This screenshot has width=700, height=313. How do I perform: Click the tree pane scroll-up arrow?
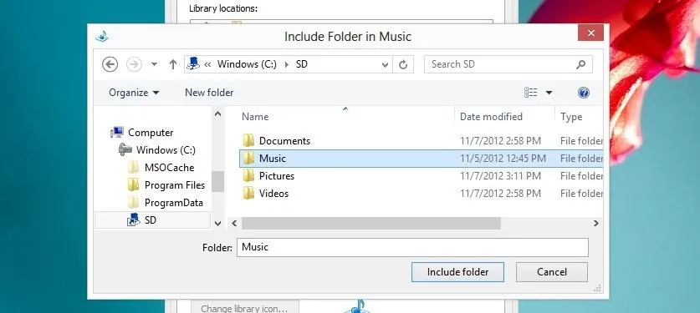click(217, 114)
